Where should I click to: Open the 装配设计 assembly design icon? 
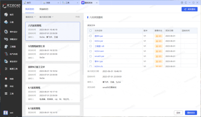[x=6, y=39]
